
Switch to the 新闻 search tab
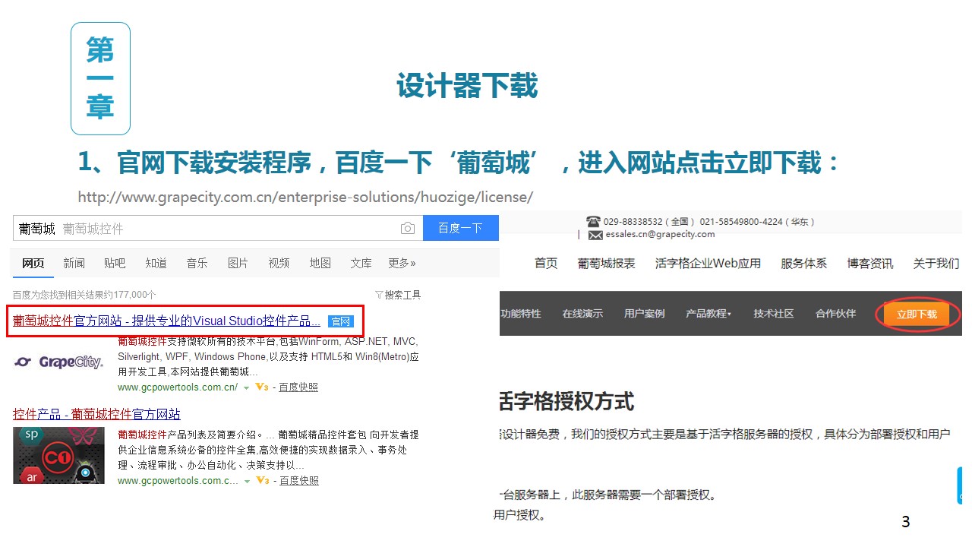74,263
